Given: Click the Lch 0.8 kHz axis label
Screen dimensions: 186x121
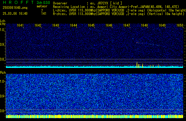Looking at the screenshot, I should tap(2, 59).
